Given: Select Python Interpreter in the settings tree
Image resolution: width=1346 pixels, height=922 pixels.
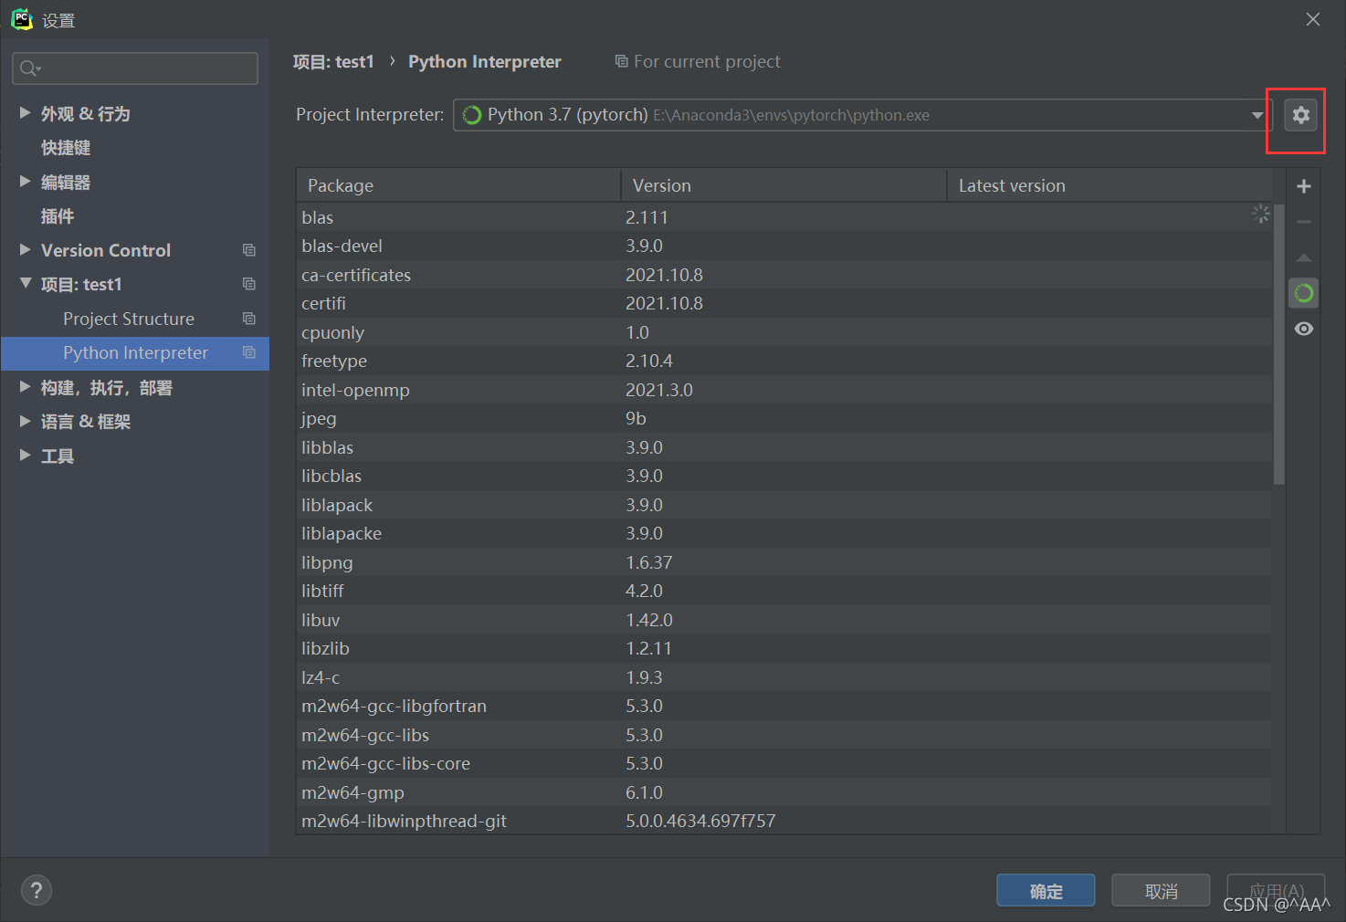Looking at the screenshot, I should pyautogui.click(x=135, y=352).
